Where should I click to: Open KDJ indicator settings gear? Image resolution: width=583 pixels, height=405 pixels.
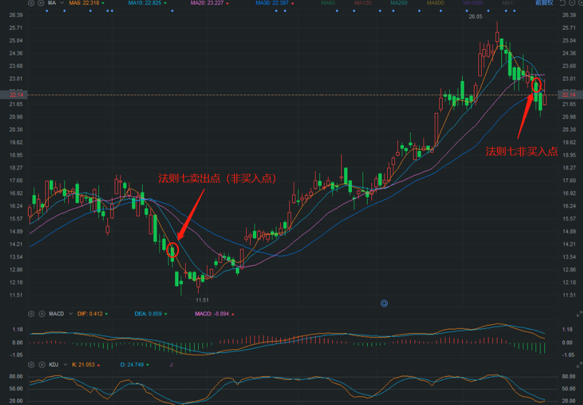[x=31, y=365]
